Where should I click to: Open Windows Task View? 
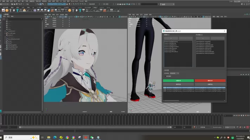pyautogui.click(x=42, y=138)
